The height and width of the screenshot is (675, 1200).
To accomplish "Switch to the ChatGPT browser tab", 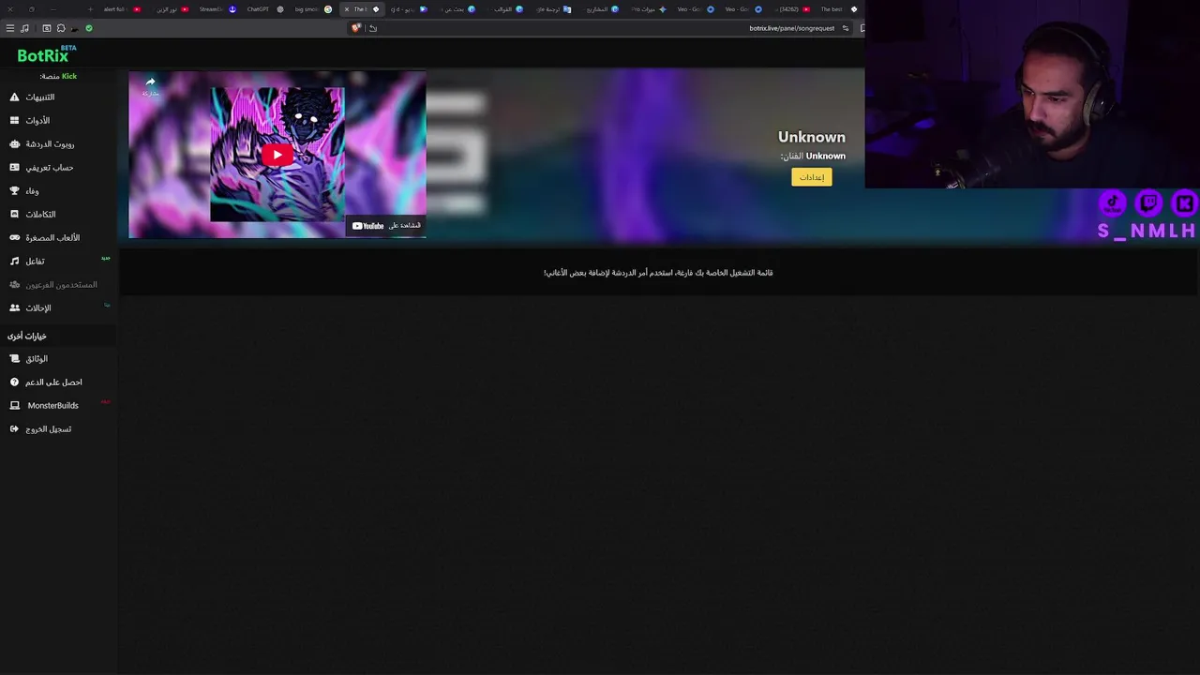I will [x=265, y=9].
